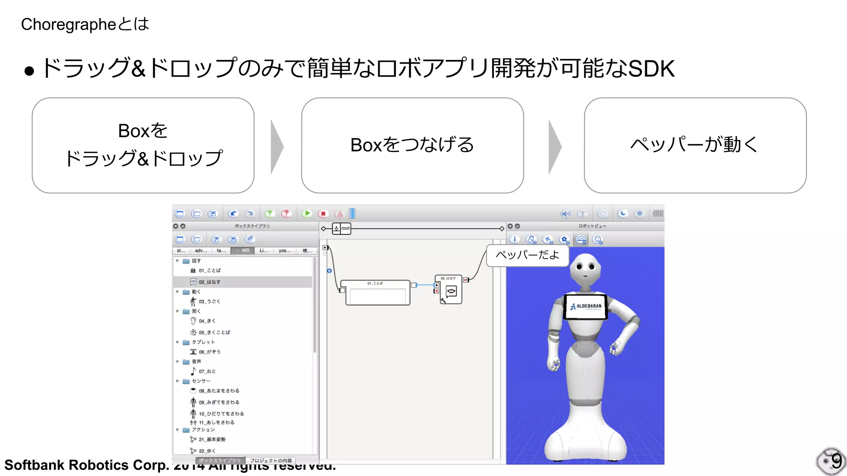The height and width of the screenshot is (476, 847).
Task: Collapse the 動く folder
Action: (177, 292)
